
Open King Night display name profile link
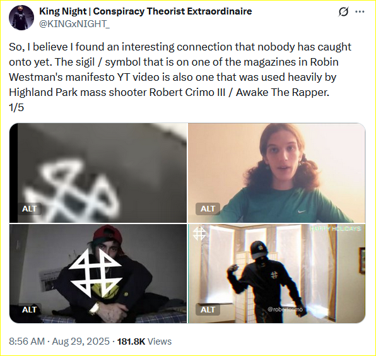[145, 11]
